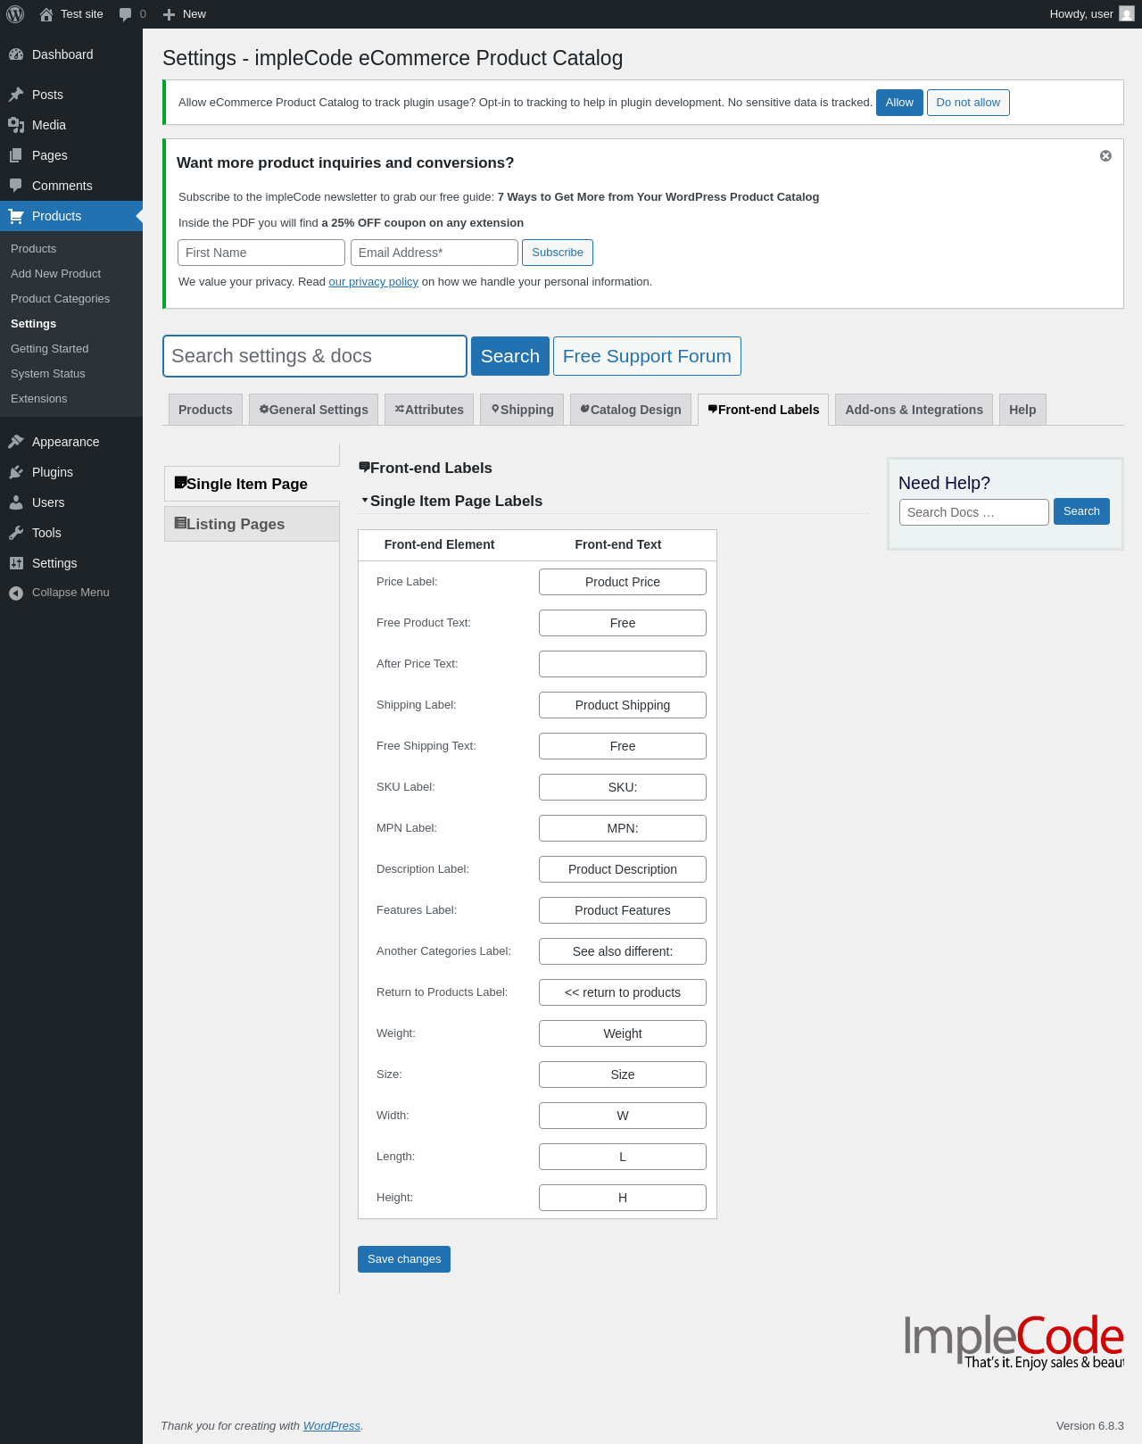Click Products cart icon

point(16,216)
